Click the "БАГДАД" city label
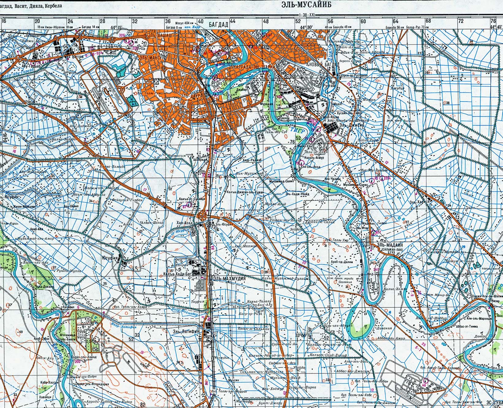 pos(218,25)
